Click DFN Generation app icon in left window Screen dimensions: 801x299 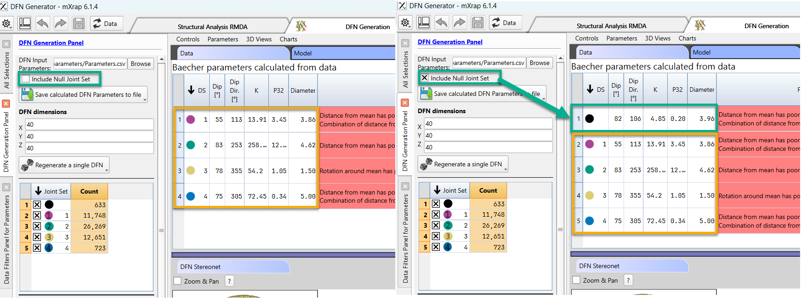301,26
